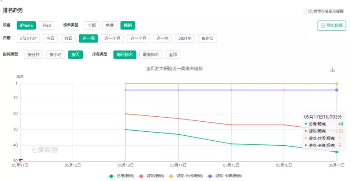Switch time type to 按分钟
Viewport: 351px width, 181px height.
coord(33,55)
